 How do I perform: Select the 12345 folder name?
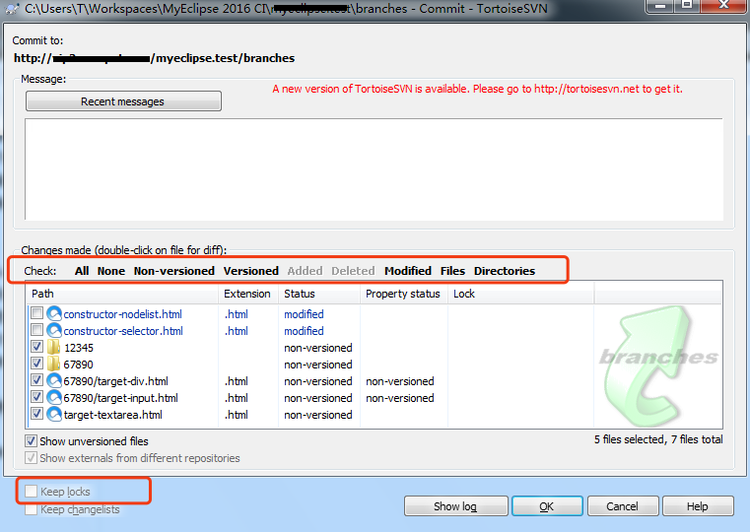tap(79, 348)
